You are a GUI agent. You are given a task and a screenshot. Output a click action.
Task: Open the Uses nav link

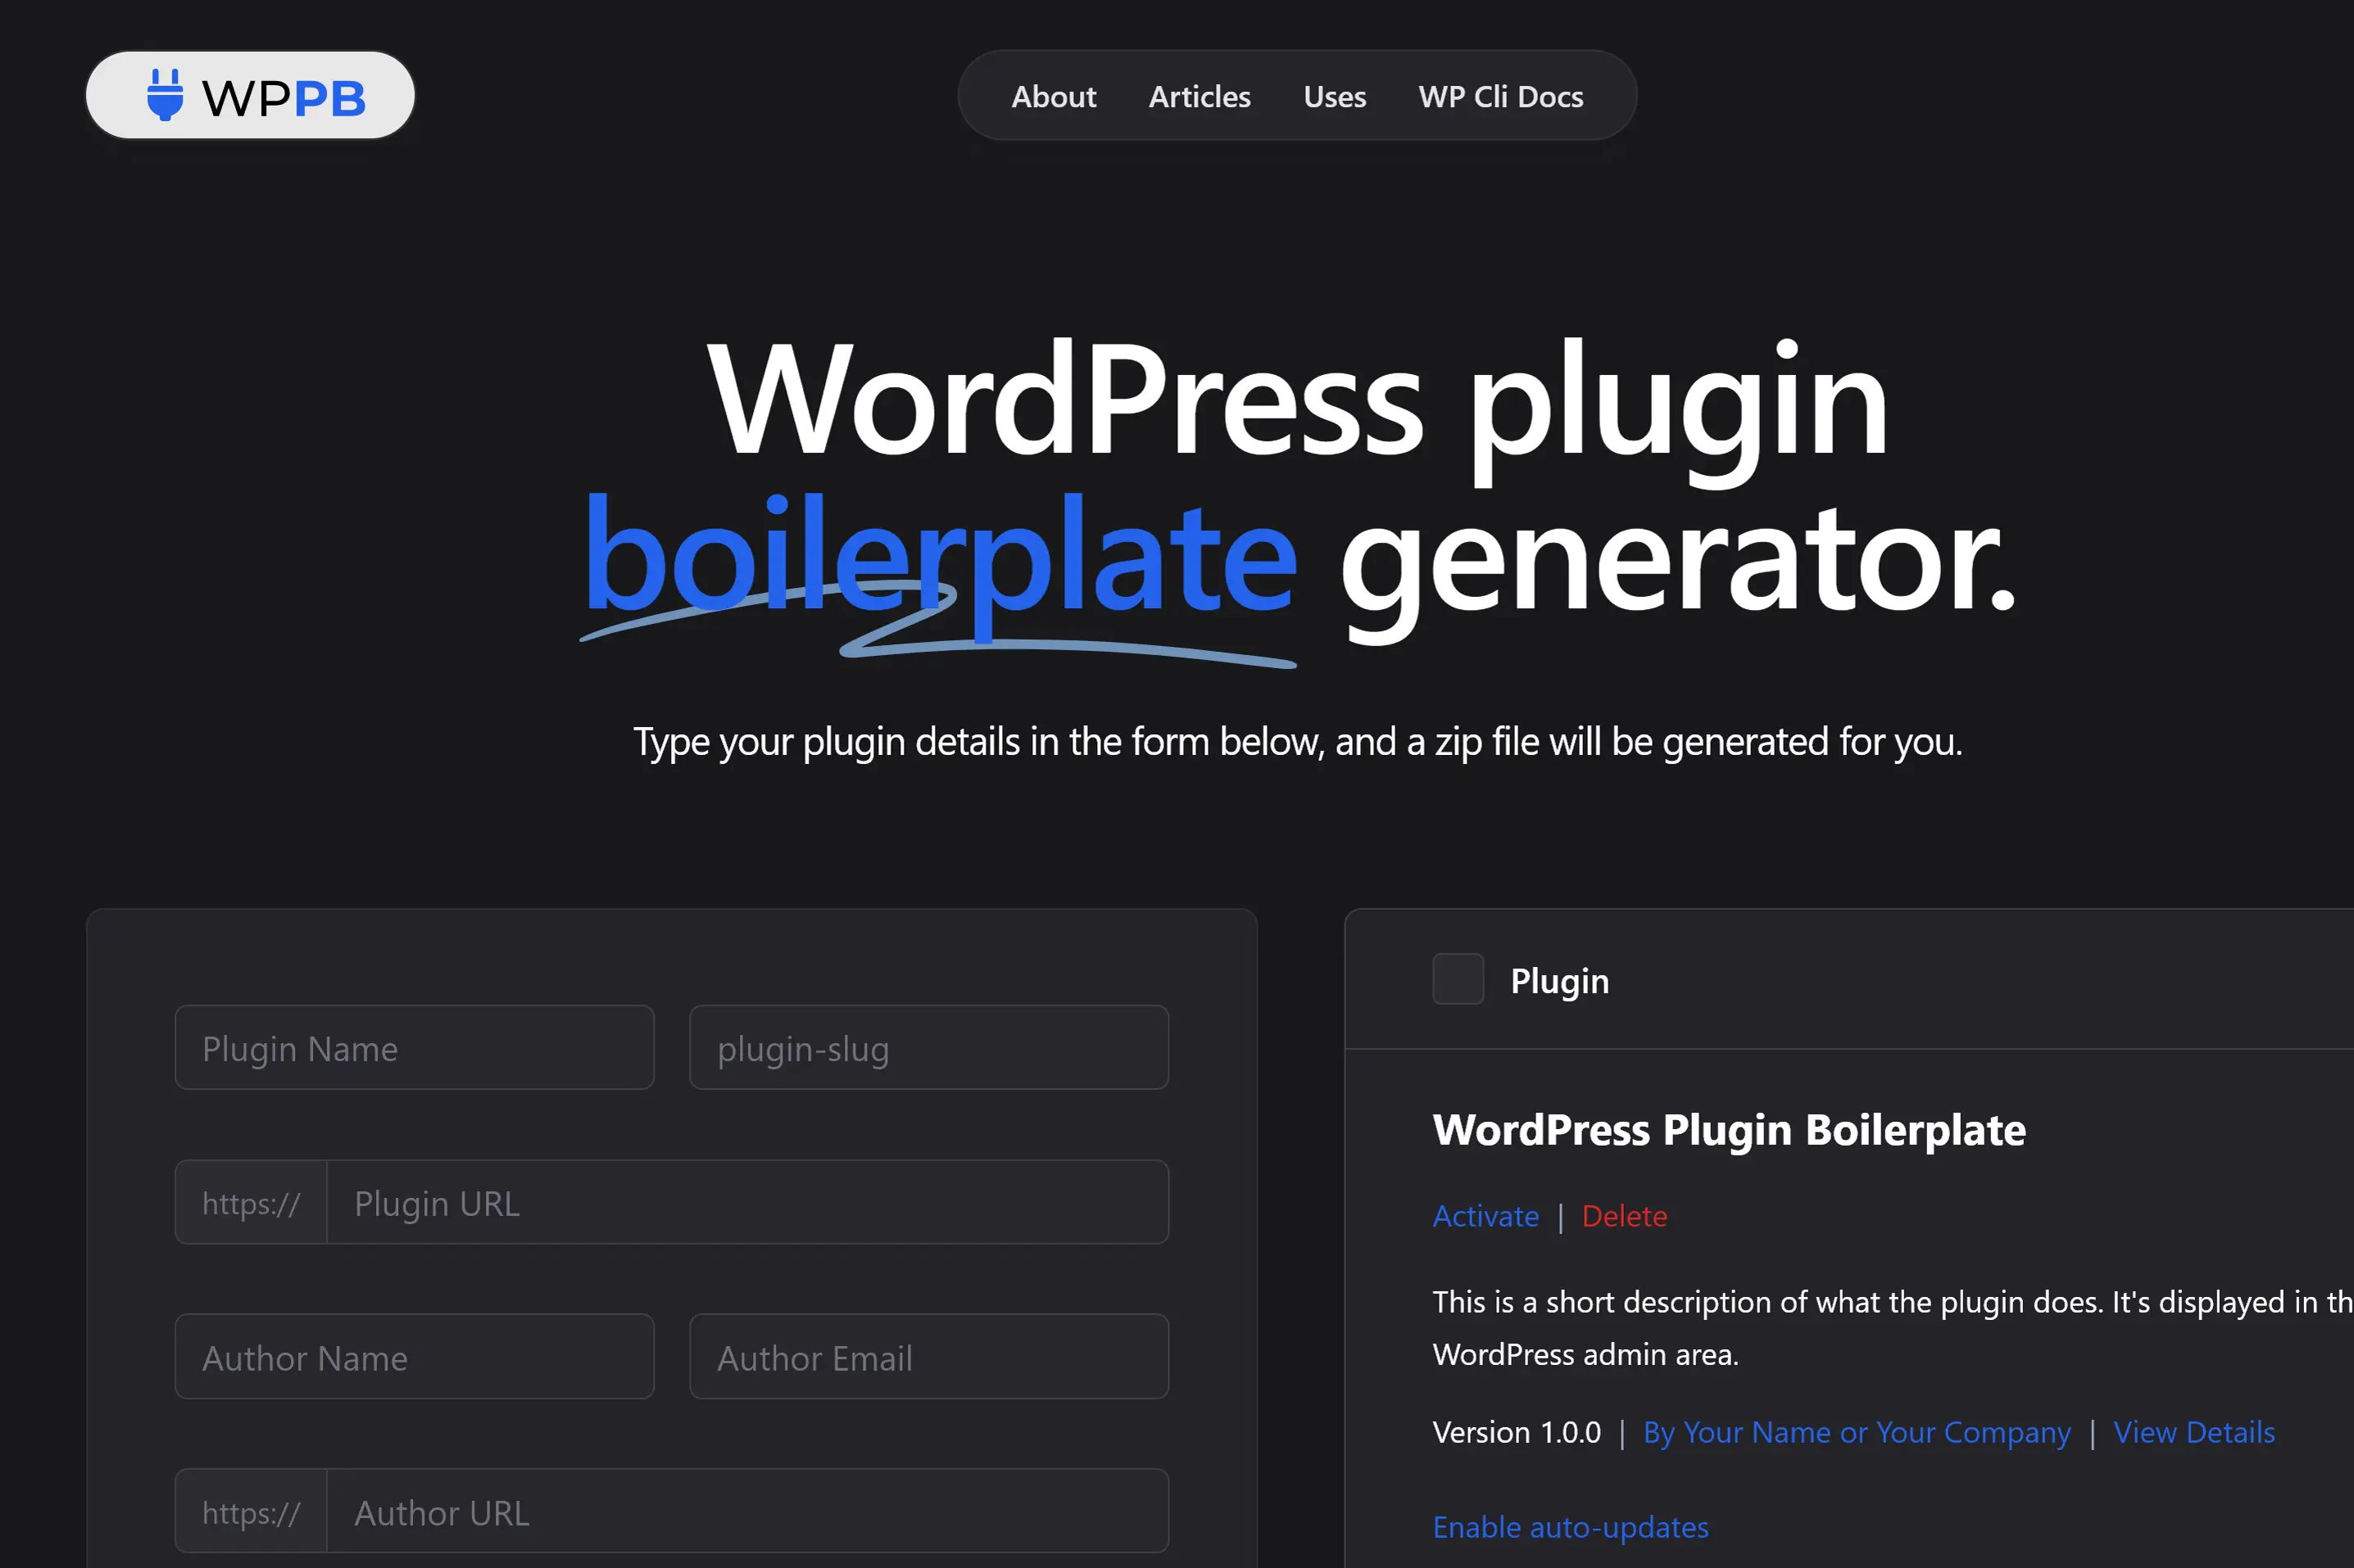1334,97
